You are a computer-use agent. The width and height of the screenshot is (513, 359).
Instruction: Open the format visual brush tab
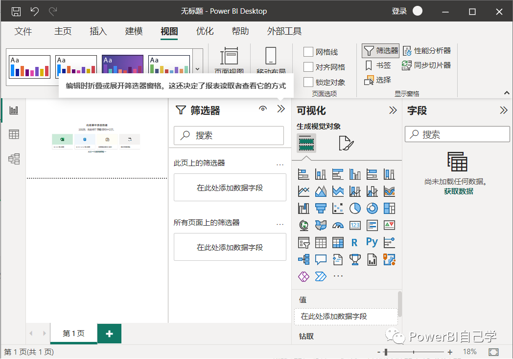click(x=346, y=143)
